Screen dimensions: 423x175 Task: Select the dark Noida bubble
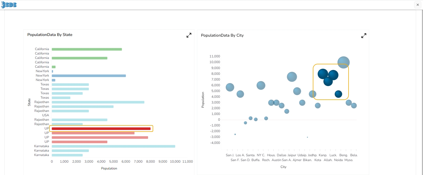click(338, 94)
